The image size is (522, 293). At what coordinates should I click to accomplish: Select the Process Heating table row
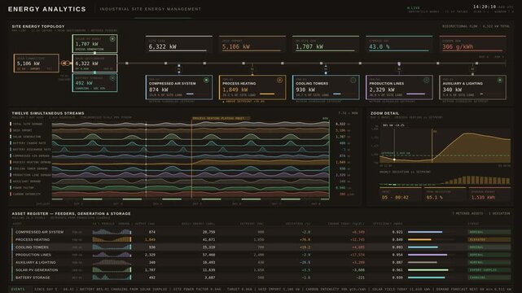(x=261, y=239)
